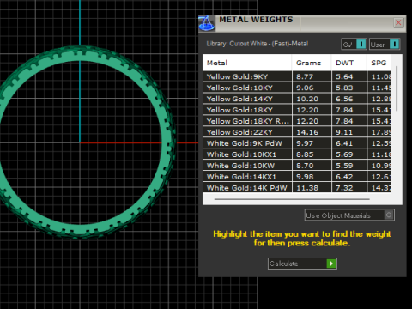Click the Metal Weights cone icon

tap(207, 23)
